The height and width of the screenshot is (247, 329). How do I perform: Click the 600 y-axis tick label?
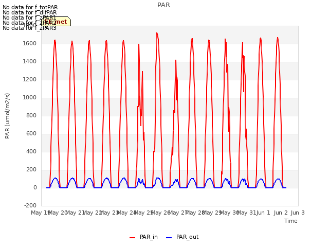pos(31,134)
